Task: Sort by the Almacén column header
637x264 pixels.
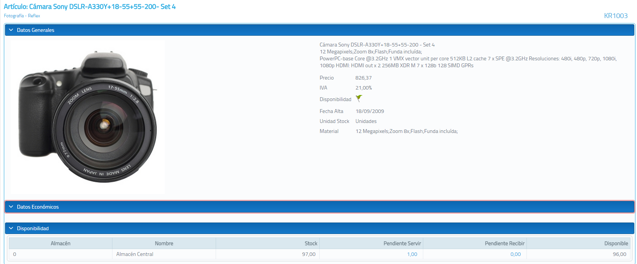Action: [x=60, y=243]
